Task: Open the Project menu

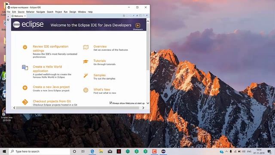Action: click(x=58, y=12)
